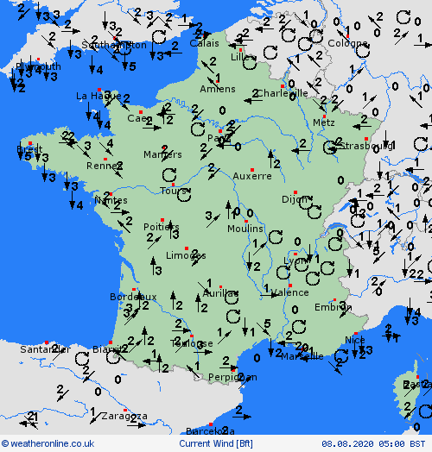
Task: Click the red marker above Santander
Action: point(47,342)
